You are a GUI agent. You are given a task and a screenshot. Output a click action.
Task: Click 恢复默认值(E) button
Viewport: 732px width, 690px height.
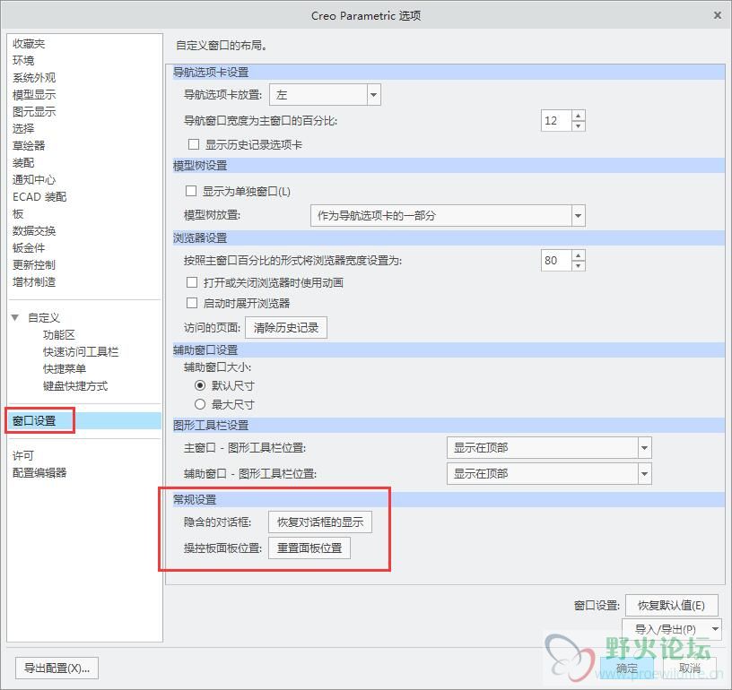(671, 606)
